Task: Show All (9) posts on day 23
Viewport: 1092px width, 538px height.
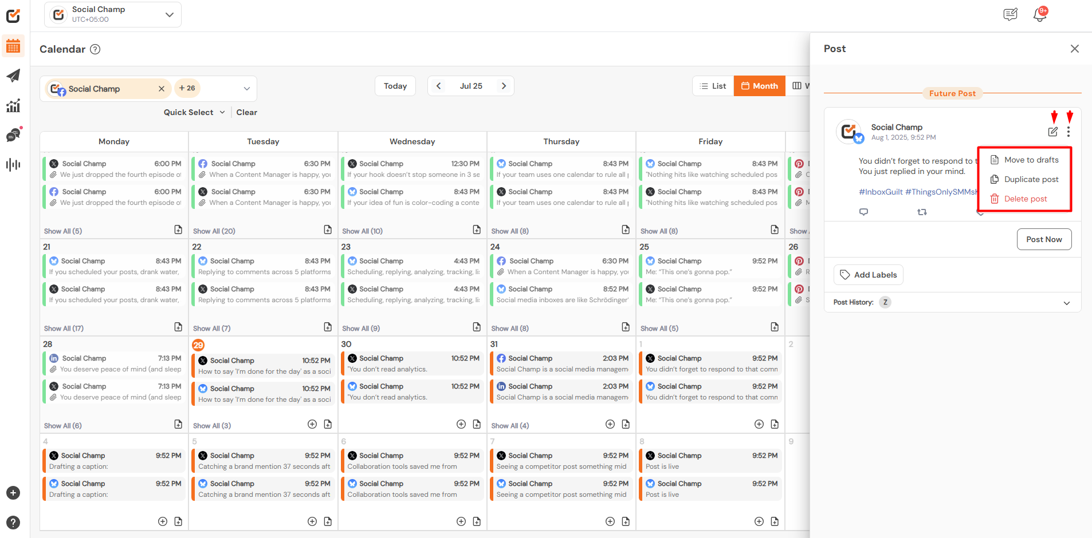Action: (x=361, y=329)
